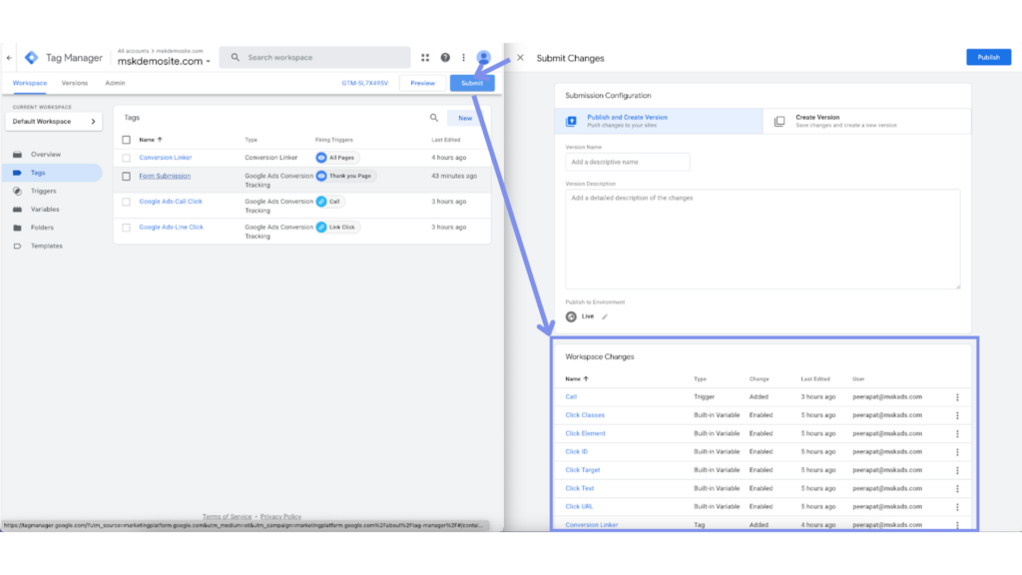Click the Publish and Create Version icon
The height and width of the screenshot is (575, 1022).
click(571, 121)
